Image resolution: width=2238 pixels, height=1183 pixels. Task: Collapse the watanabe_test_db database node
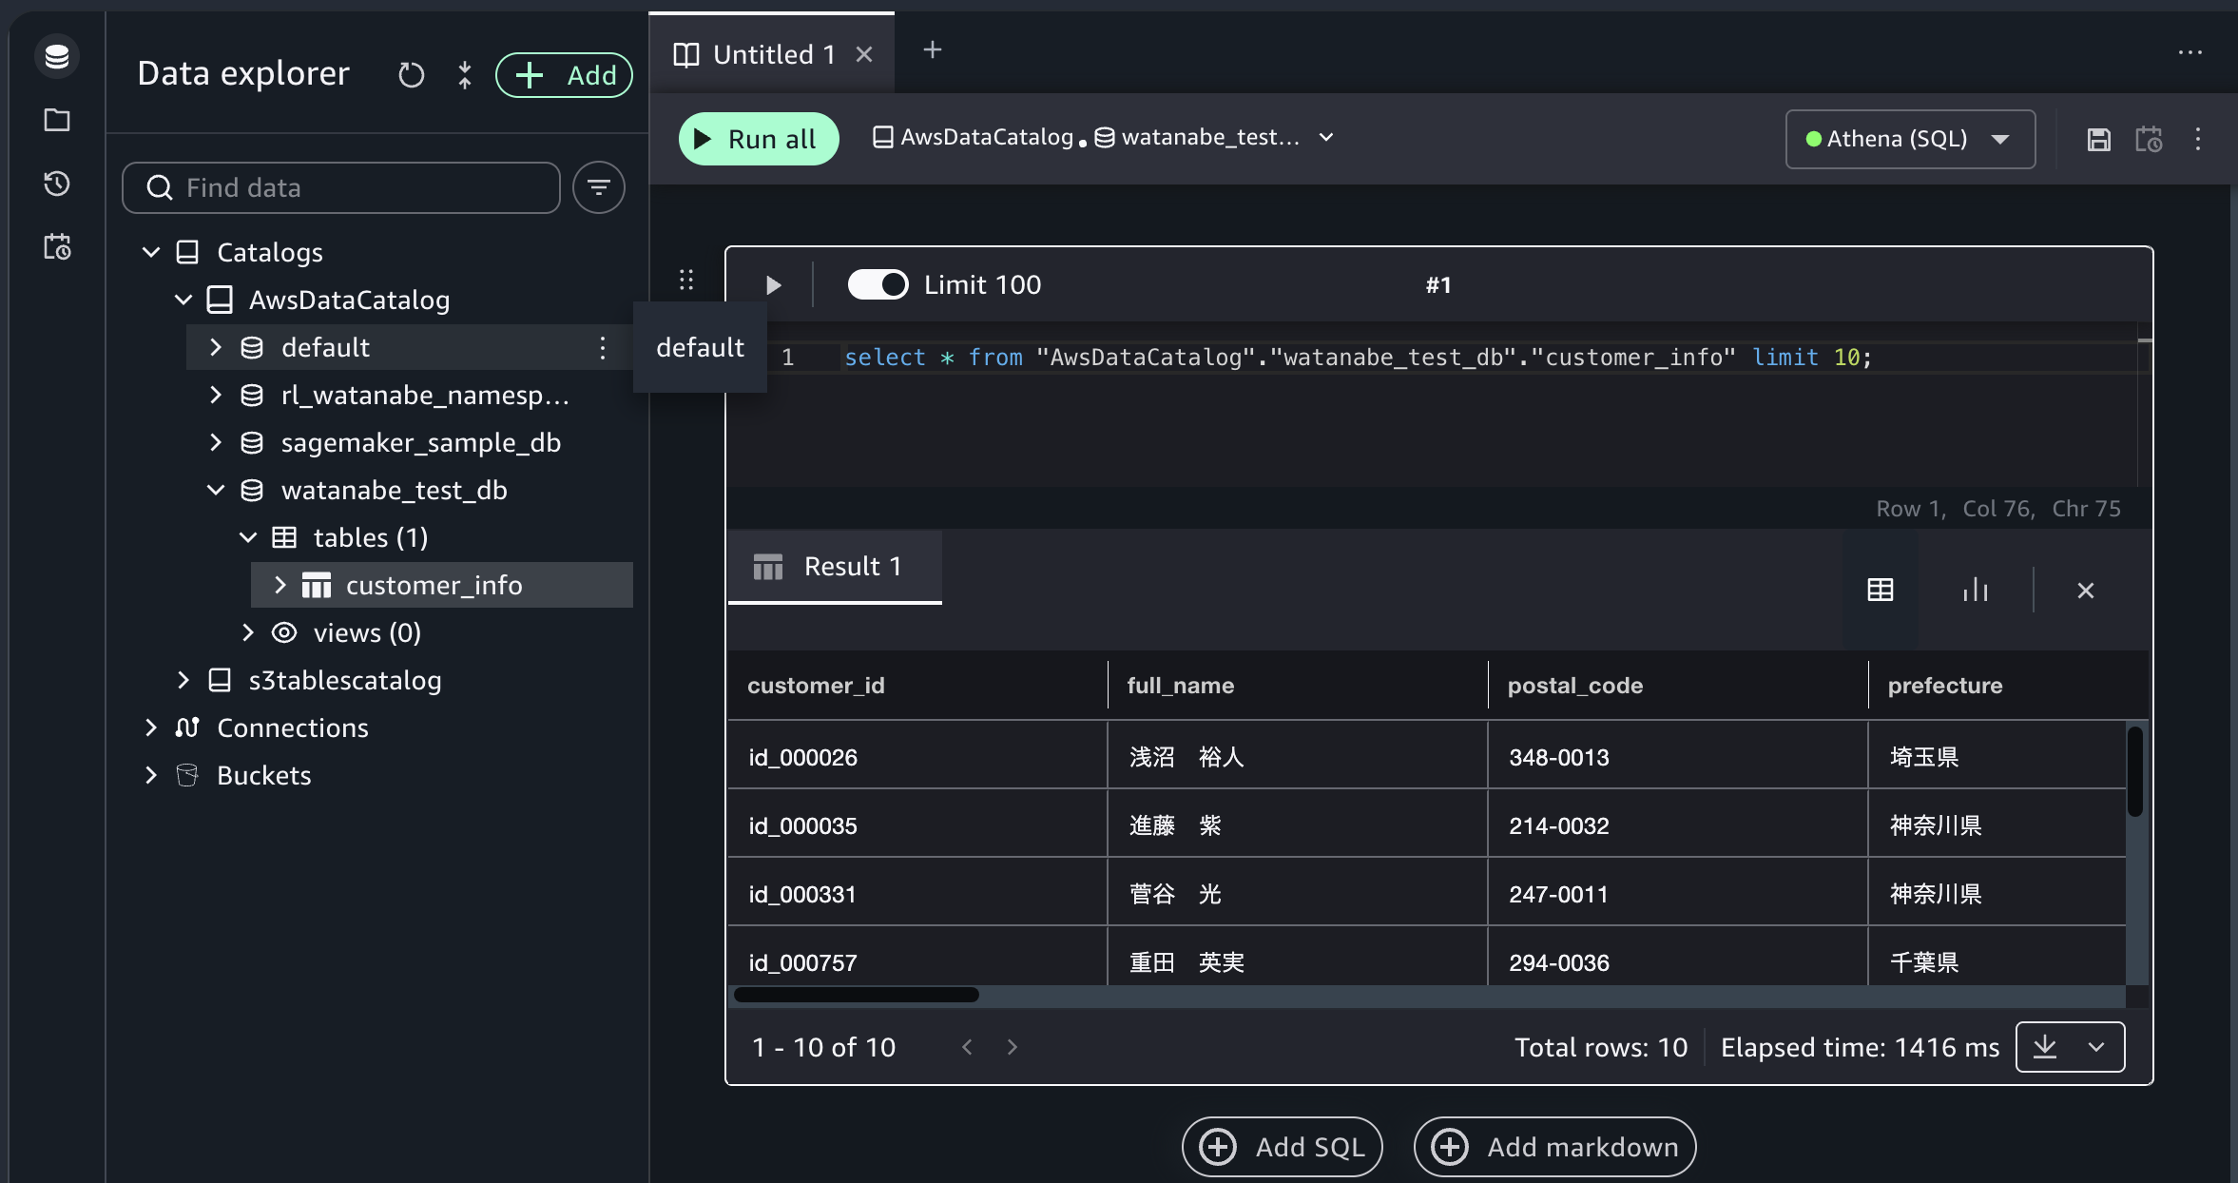pyautogui.click(x=216, y=490)
